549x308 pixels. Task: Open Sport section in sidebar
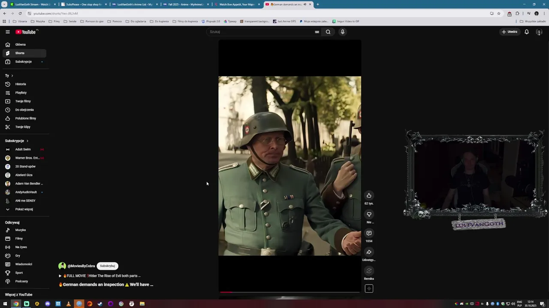coord(24,273)
